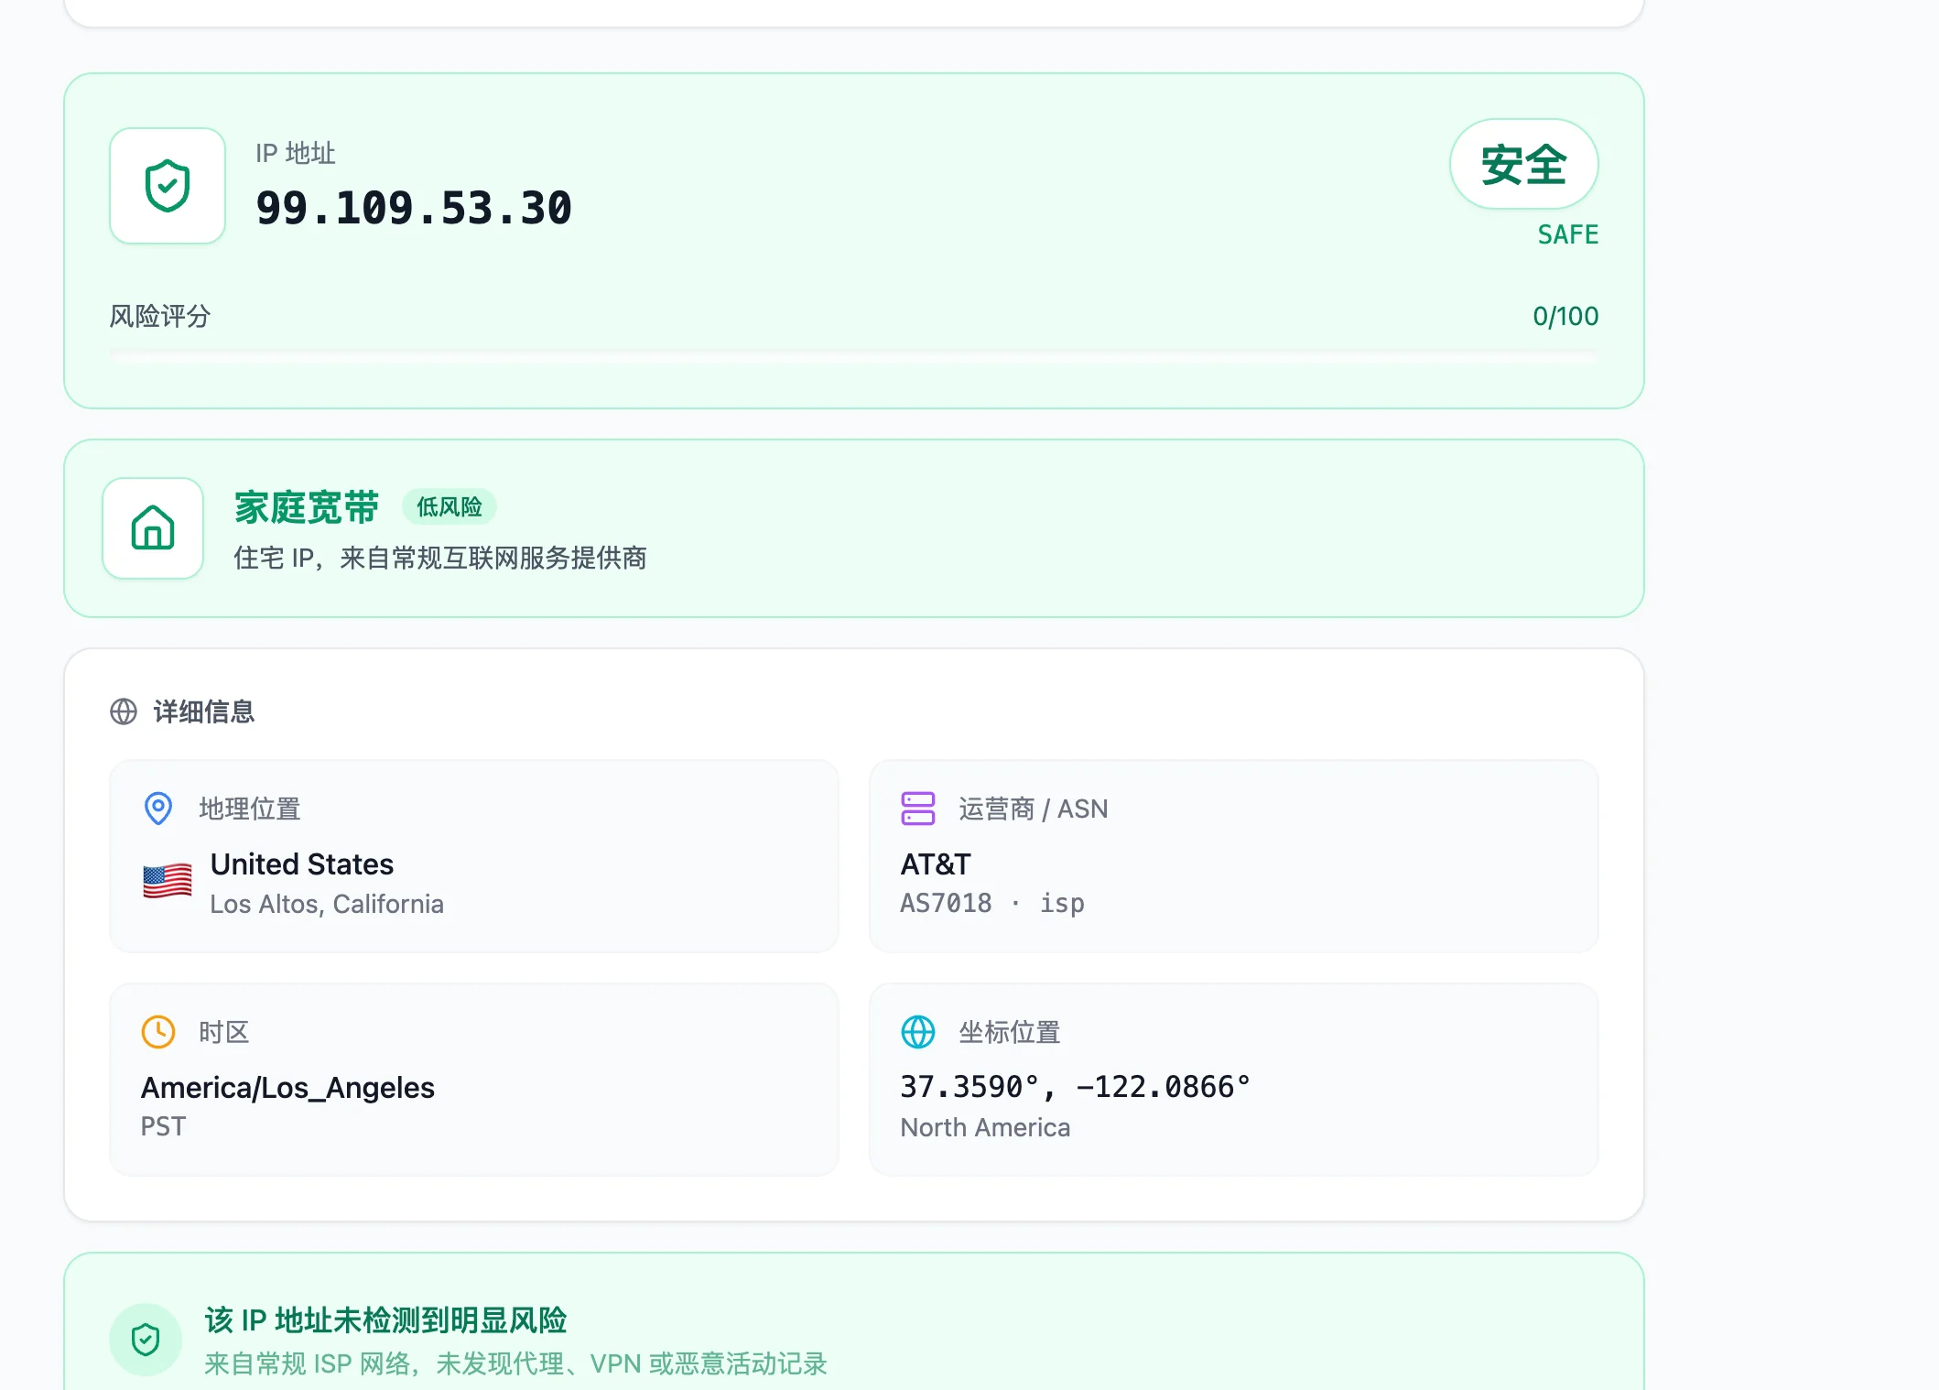
Task: Switch to the 运营商 / ASN card
Action: point(1233,856)
